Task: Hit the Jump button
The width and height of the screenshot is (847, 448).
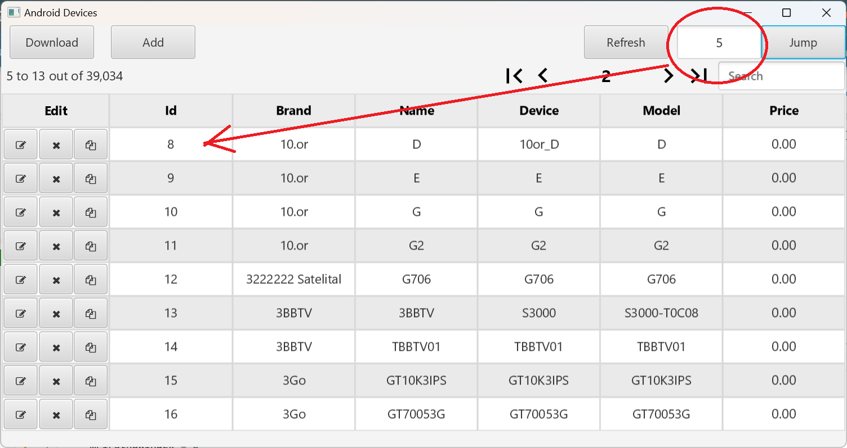Action: pyautogui.click(x=803, y=43)
